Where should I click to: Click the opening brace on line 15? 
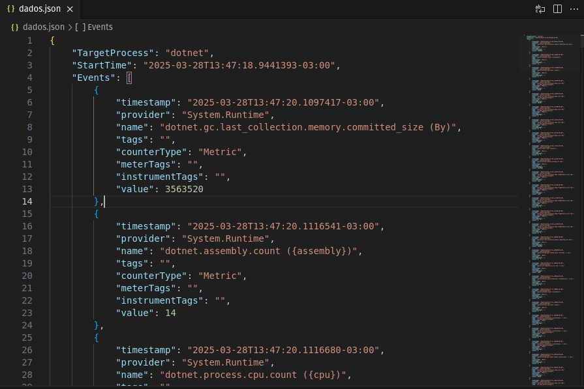pyautogui.click(x=97, y=214)
